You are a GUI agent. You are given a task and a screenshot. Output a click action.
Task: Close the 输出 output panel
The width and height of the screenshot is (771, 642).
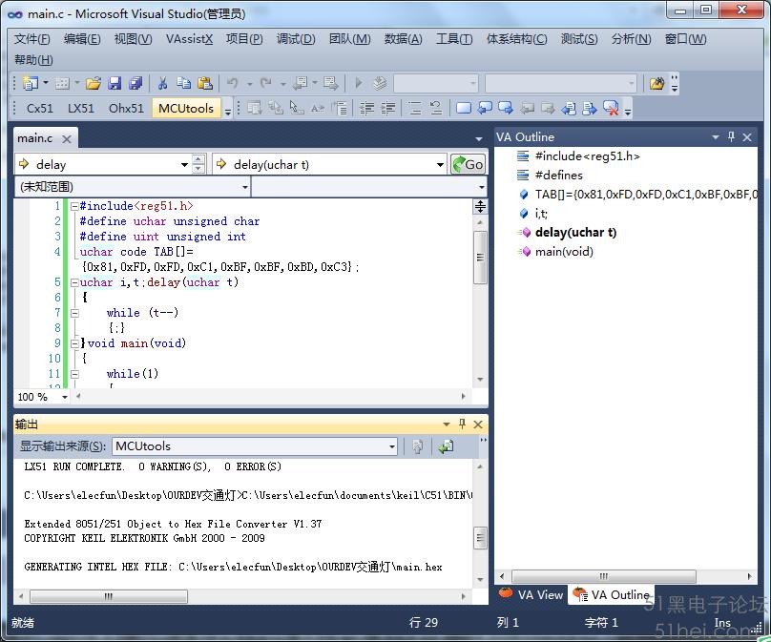478,425
